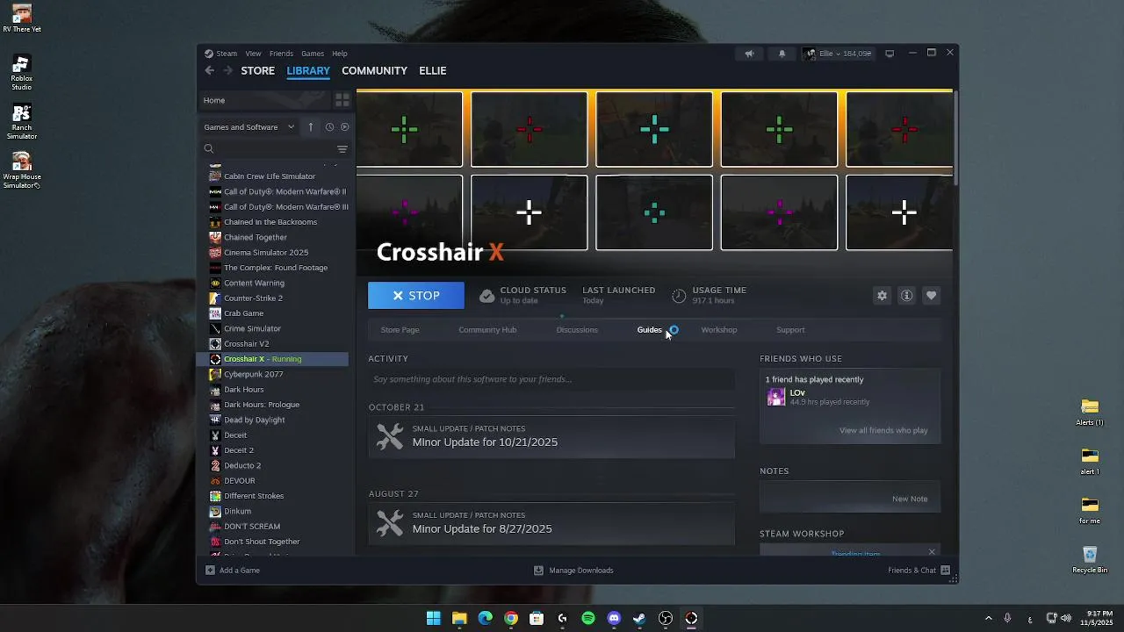The height and width of the screenshot is (632, 1124).
Task: Toggle library grid view next to Home
Action: 342,100
